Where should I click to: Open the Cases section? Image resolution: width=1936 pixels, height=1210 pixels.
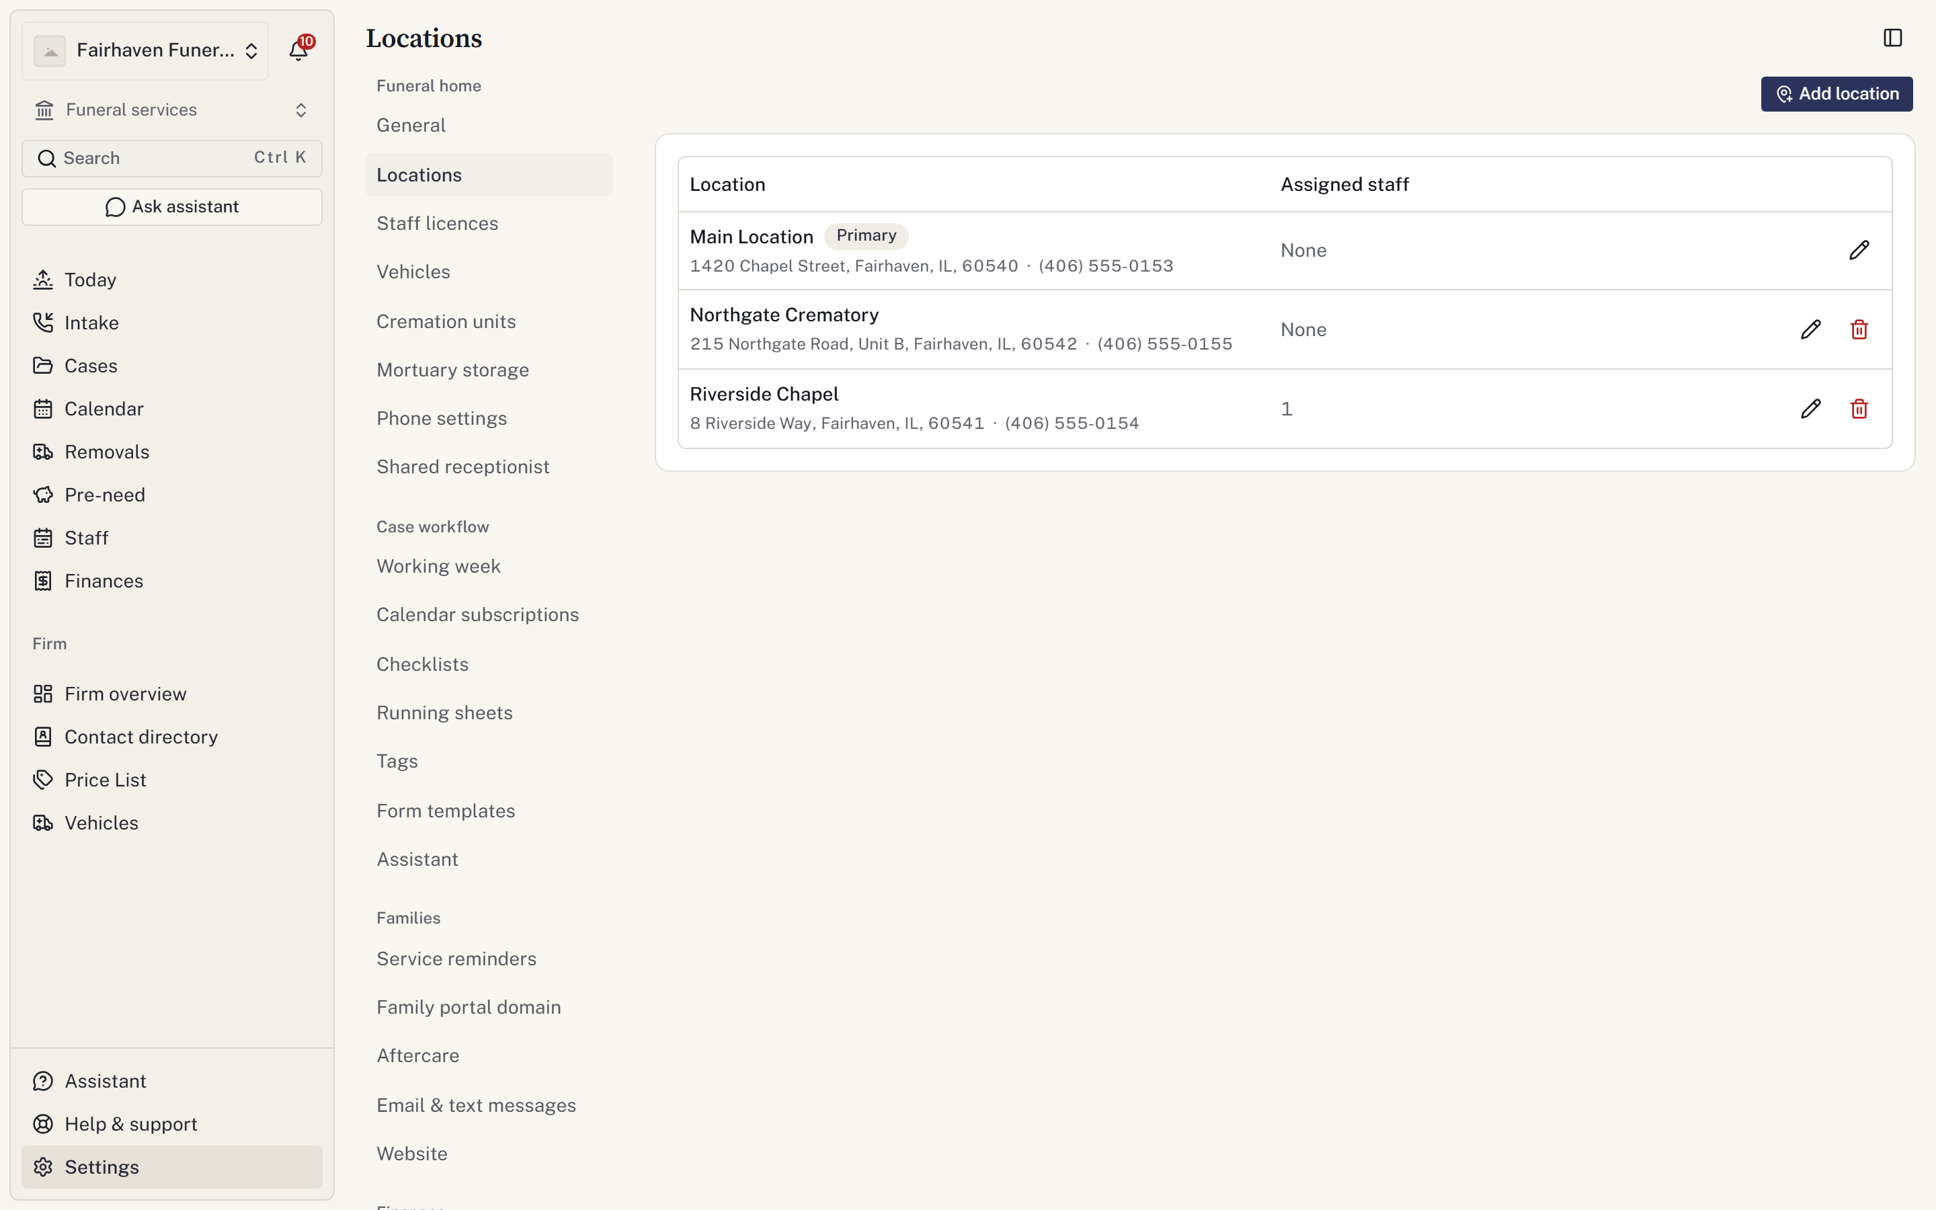pyautogui.click(x=172, y=366)
